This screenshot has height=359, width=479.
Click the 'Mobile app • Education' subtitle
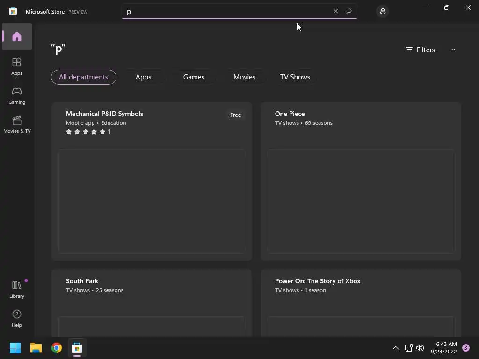click(96, 123)
